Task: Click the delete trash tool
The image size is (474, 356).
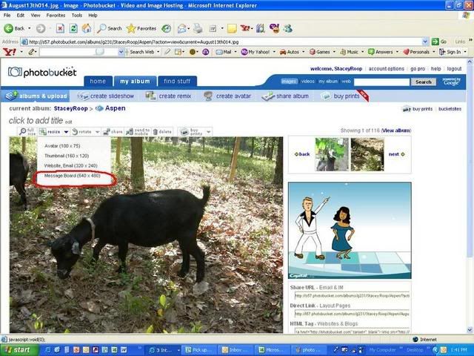Action: pyautogui.click(x=162, y=132)
